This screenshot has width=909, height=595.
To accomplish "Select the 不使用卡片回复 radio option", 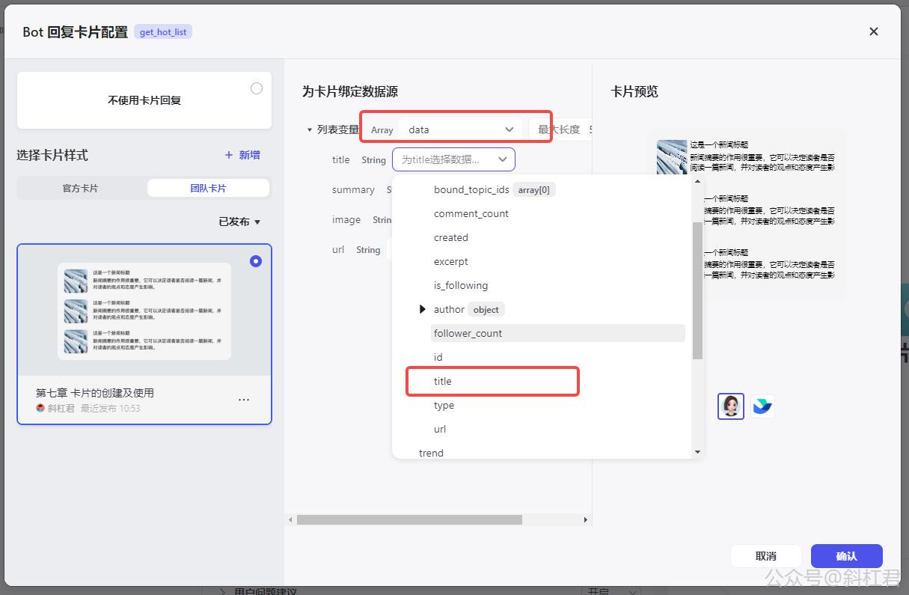I will (257, 88).
